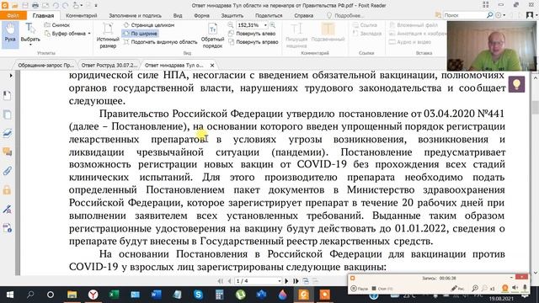Go to the first page

(221, 281)
